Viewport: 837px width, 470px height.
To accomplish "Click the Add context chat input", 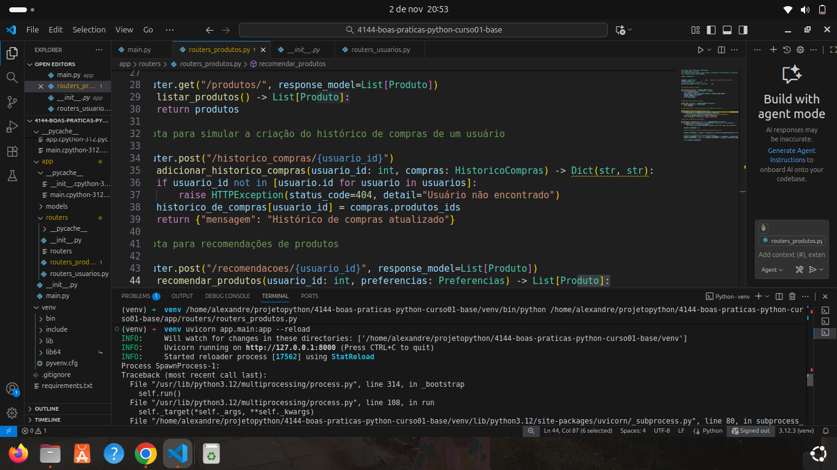I will 791,255.
